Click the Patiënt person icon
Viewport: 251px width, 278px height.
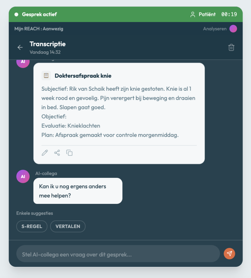[x=193, y=14]
